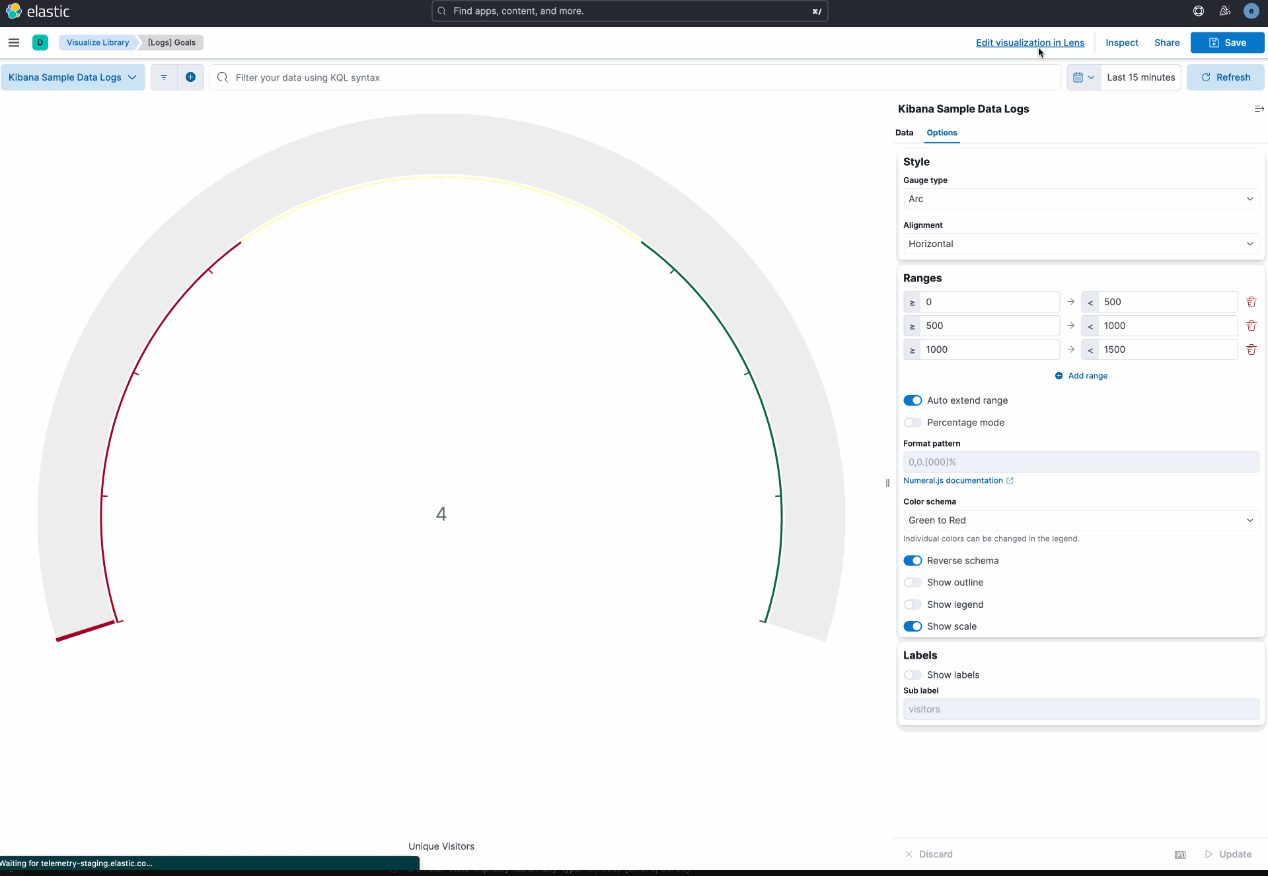Open the date picker calendar icon

[x=1080, y=77]
